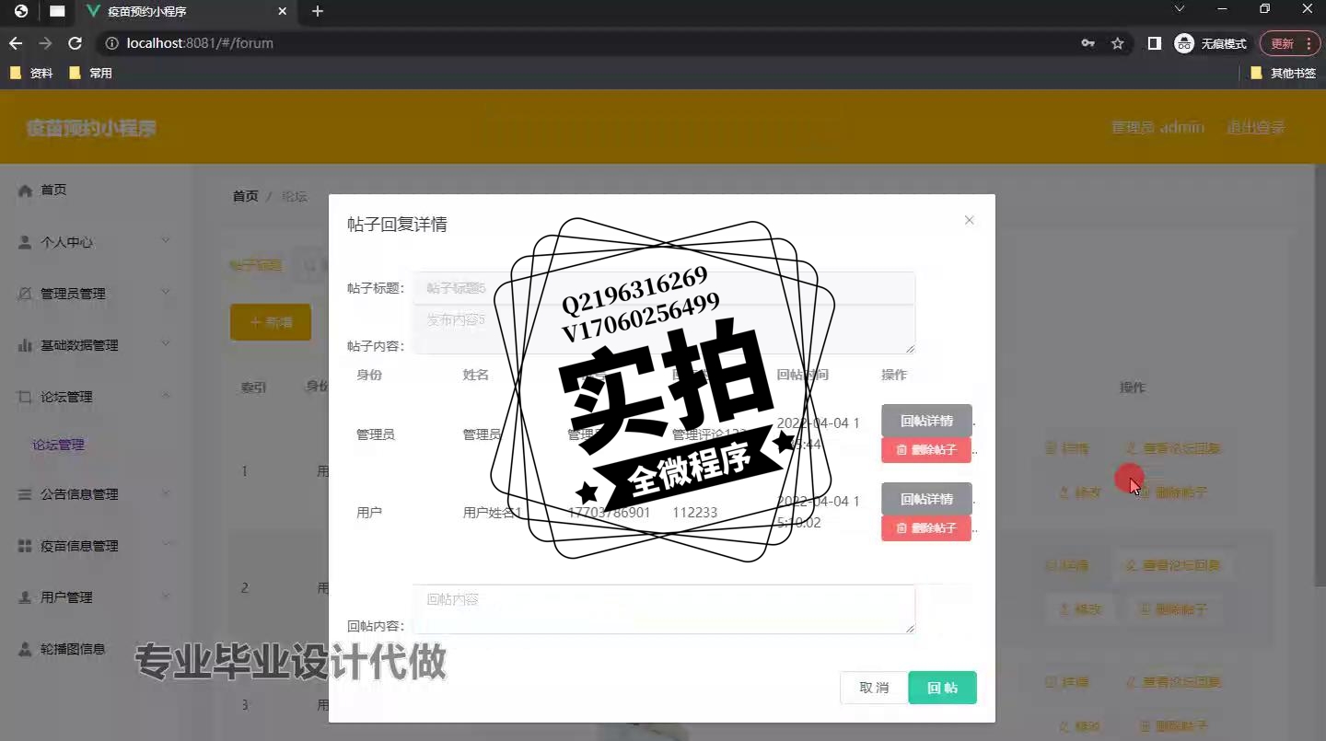Open a new browser tab with plus icon
Screen dimensions: 1326x741
pos(318,11)
